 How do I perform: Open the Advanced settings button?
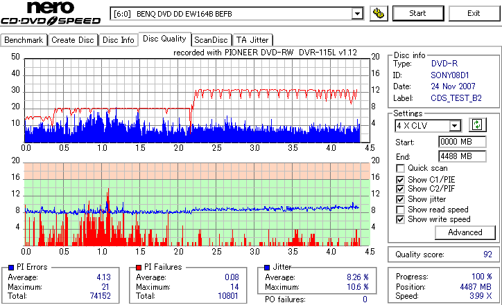click(x=465, y=232)
